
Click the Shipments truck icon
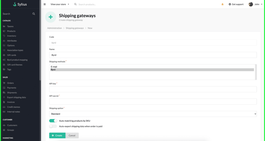(4, 93)
